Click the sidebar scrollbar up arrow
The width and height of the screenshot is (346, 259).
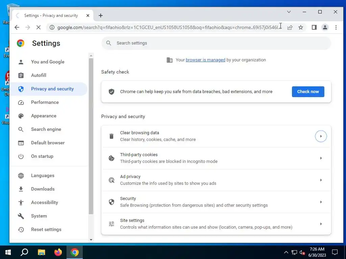(91, 56)
